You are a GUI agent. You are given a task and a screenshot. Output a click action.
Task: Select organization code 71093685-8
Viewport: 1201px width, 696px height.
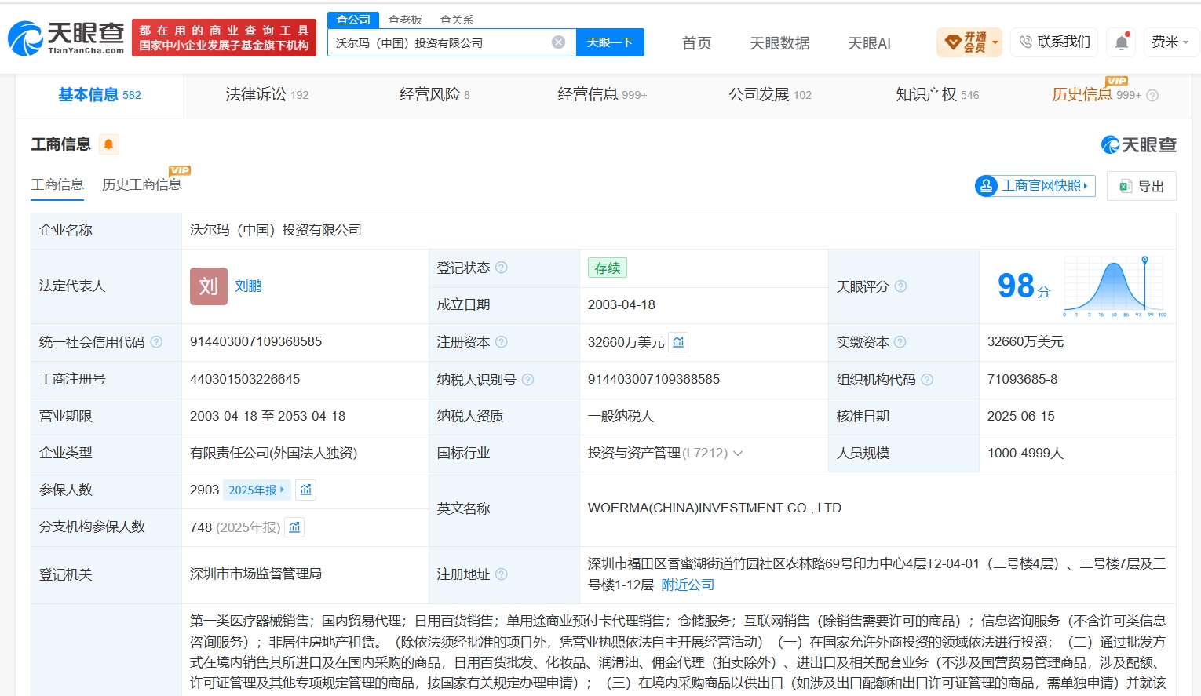(1022, 380)
